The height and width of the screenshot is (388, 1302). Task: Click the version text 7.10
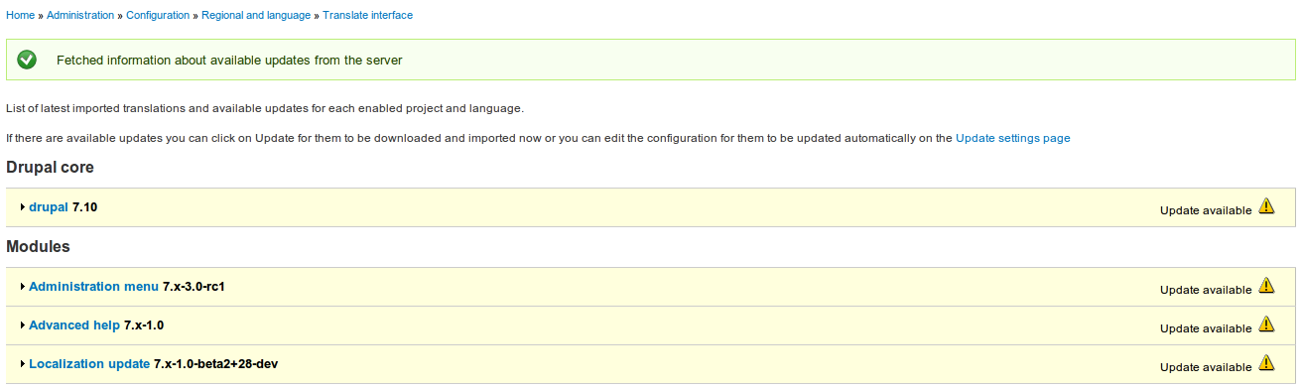(85, 207)
